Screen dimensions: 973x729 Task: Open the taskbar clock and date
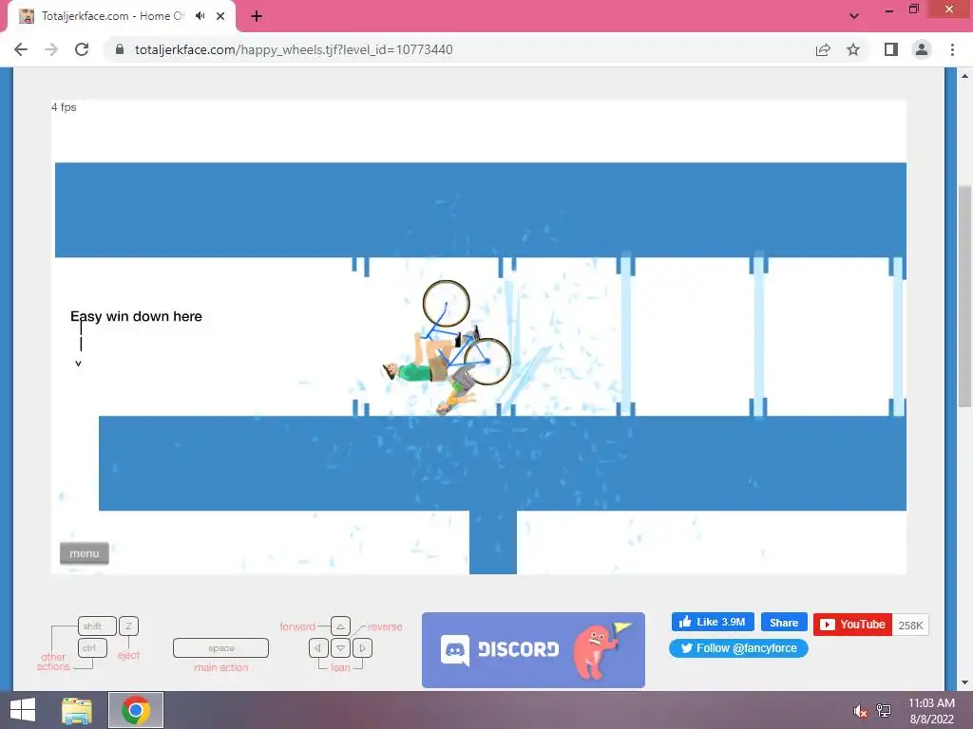[931, 711]
